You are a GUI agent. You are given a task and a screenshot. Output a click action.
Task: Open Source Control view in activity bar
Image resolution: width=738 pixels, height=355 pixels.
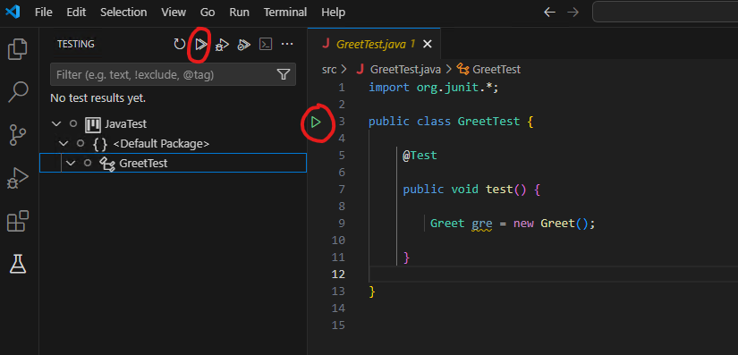(x=19, y=135)
